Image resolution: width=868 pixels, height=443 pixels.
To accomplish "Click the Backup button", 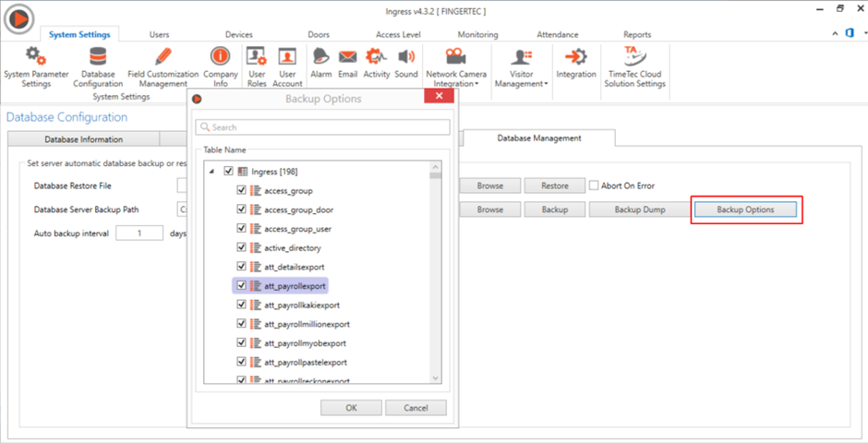I will pos(555,210).
